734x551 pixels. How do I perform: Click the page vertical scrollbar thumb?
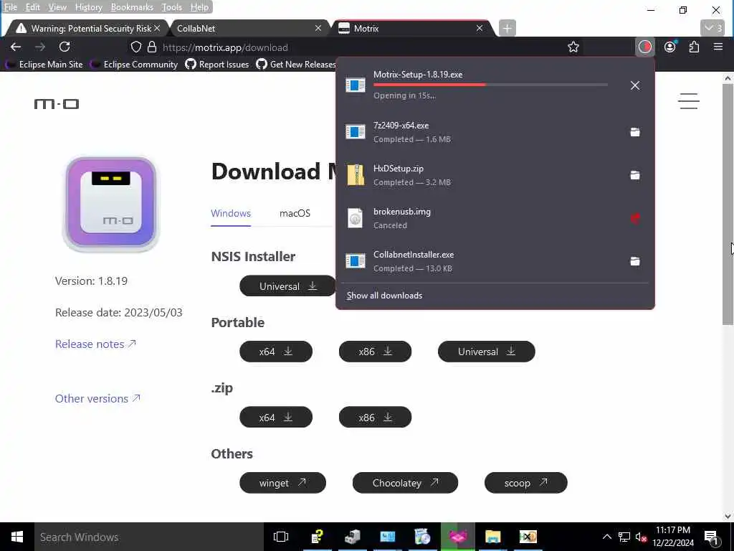click(x=728, y=204)
